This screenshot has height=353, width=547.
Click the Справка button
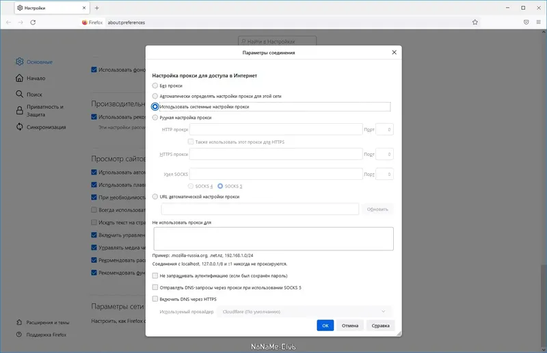point(380,326)
